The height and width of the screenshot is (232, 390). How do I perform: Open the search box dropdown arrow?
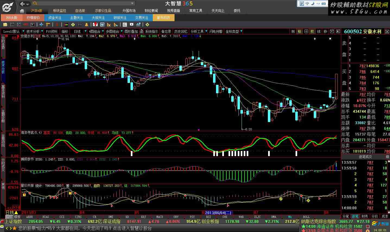(x=132, y=4)
